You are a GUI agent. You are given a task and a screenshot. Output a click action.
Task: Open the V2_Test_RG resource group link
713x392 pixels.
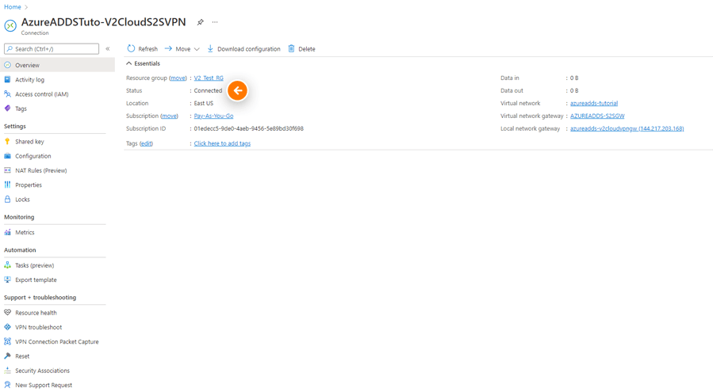tap(209, 78)
